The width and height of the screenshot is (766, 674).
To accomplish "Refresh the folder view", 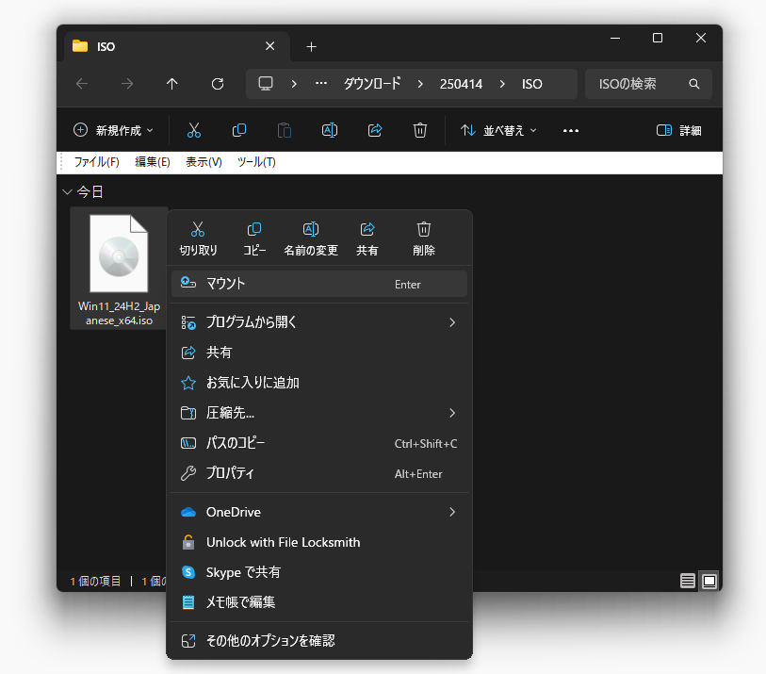I will [x=218, y=84].
